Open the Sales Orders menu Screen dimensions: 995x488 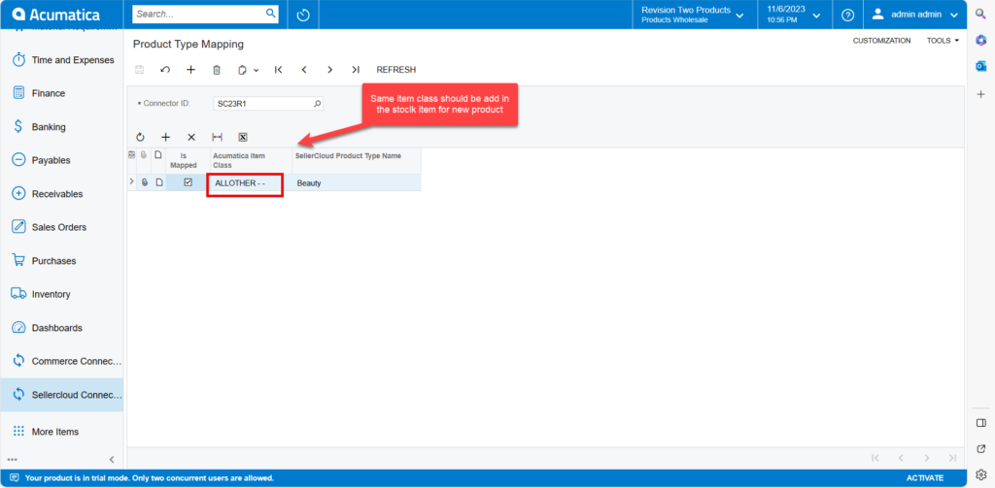[61, 227]
